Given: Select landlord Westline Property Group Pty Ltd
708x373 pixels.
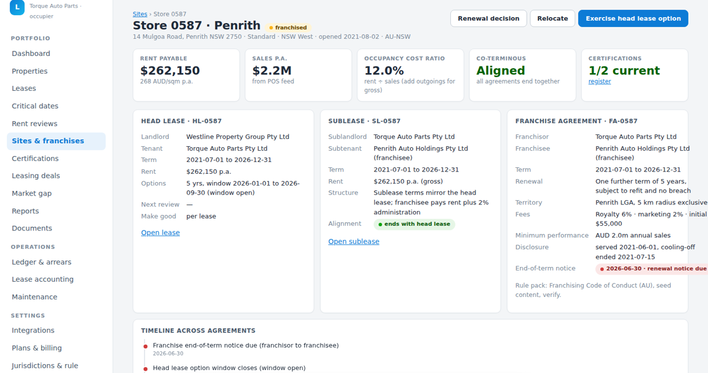Looking at the screenshot, I should pyautogui.click(x=238, y=137).
